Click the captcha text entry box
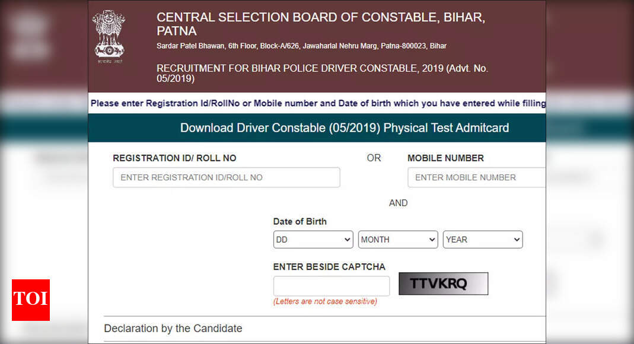The width and height of the screenshot is (634, 344). click(332, 286)
